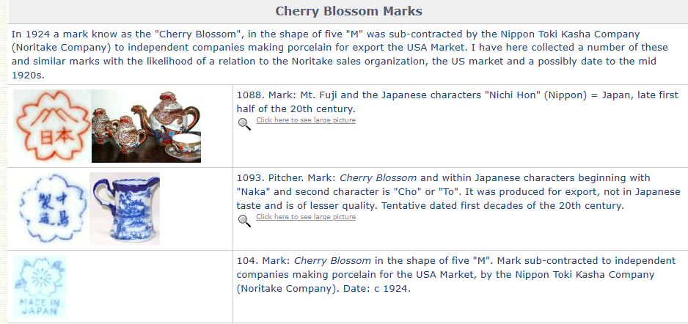Click the blue Japanese-character blossom mark image
The height and width of the screenshot is (324, 688).
tap(49, 209)
